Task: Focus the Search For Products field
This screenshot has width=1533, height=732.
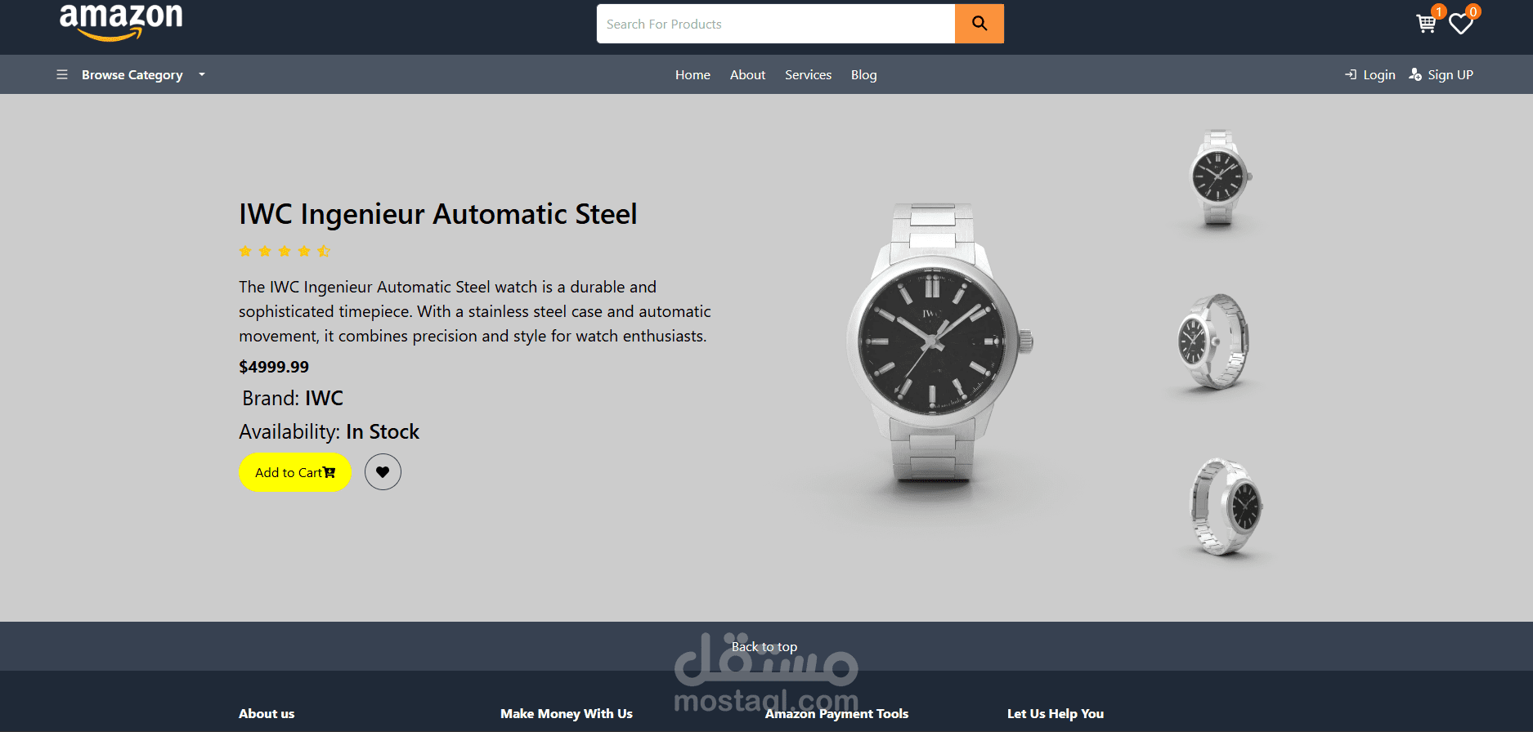Action: tap(776, 24)
